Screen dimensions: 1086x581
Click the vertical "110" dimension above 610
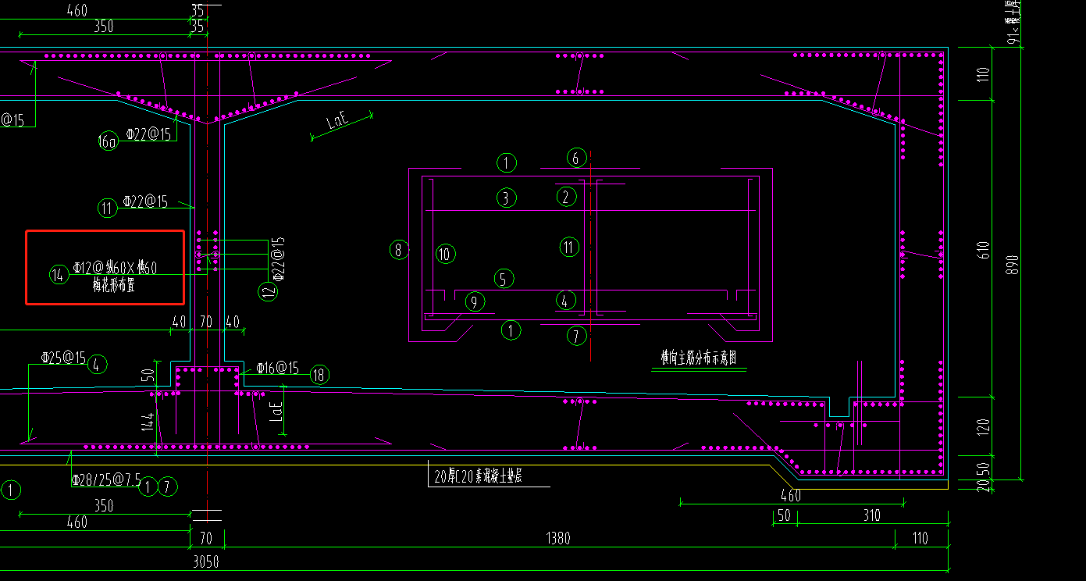984,75
